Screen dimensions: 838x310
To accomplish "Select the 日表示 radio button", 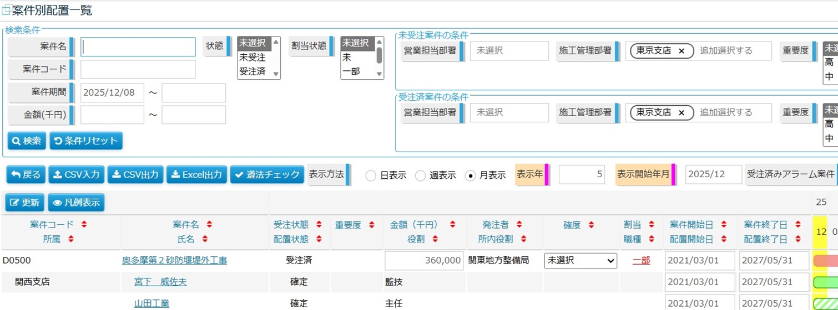I will coord(371,175).
